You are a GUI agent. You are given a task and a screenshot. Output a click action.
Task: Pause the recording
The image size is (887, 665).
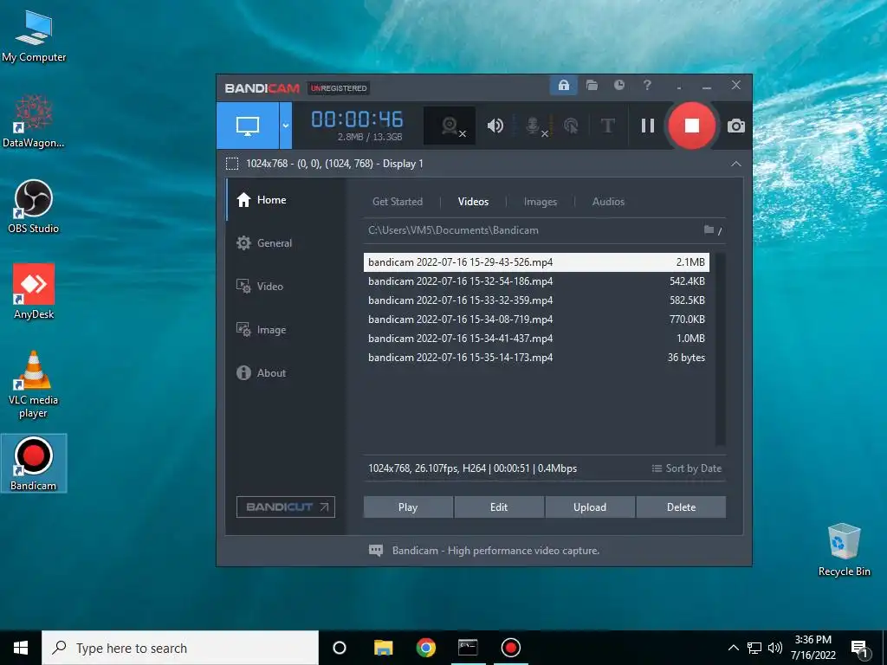648,126
